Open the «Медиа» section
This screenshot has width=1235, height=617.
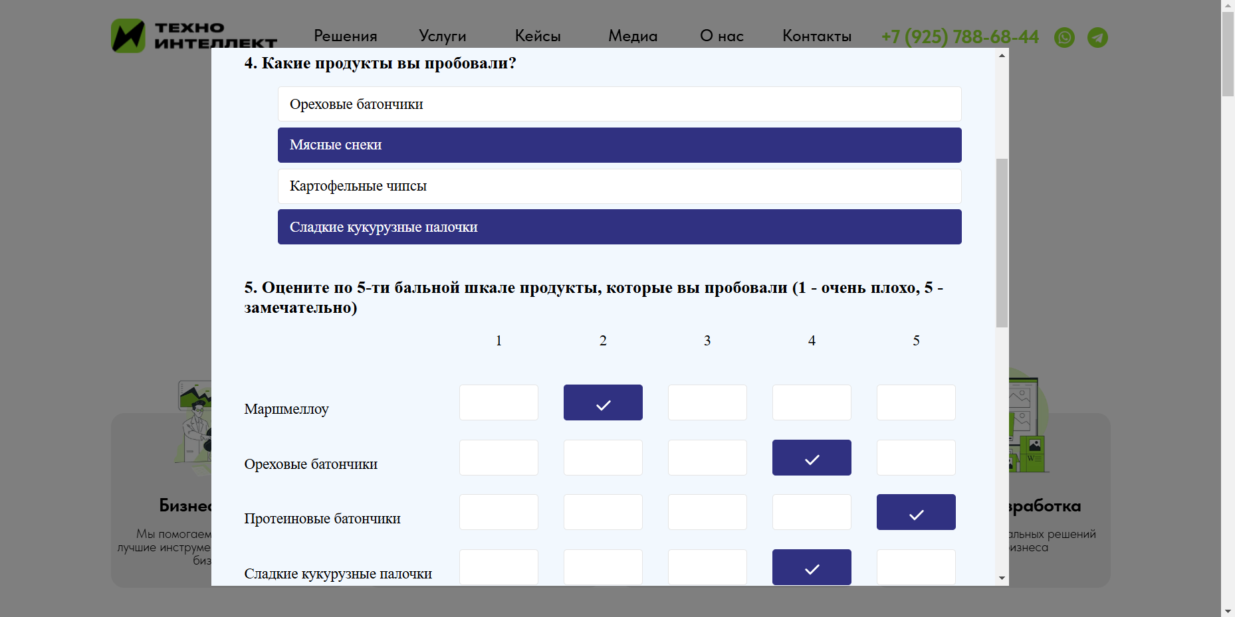[632, 36]
